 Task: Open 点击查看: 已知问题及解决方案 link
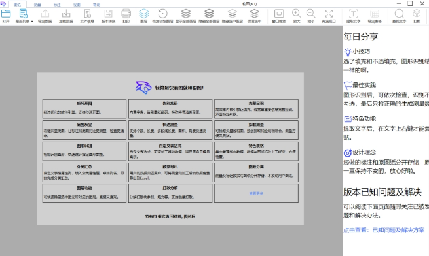point(384,230)
